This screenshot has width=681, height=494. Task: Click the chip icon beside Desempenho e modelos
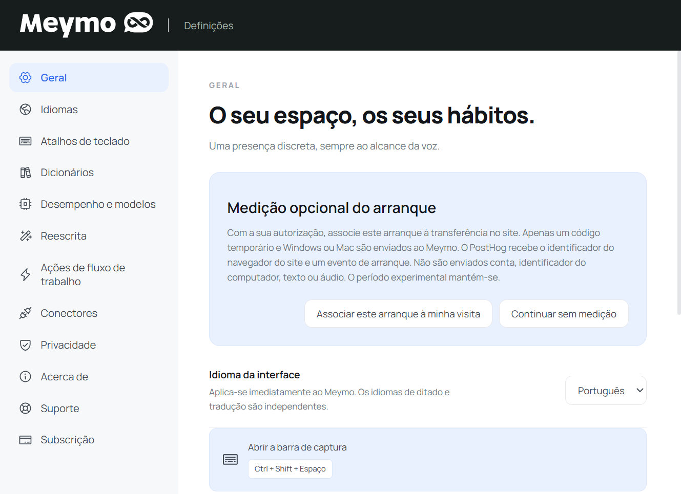tap(25, 204)
